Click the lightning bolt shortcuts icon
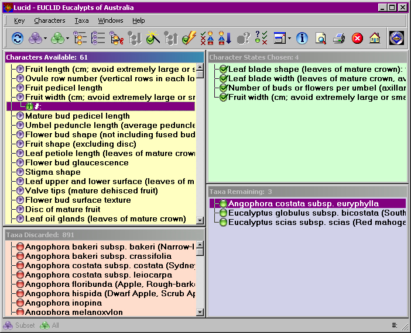The width and height of the screenshot is (411, 333). 189,39
